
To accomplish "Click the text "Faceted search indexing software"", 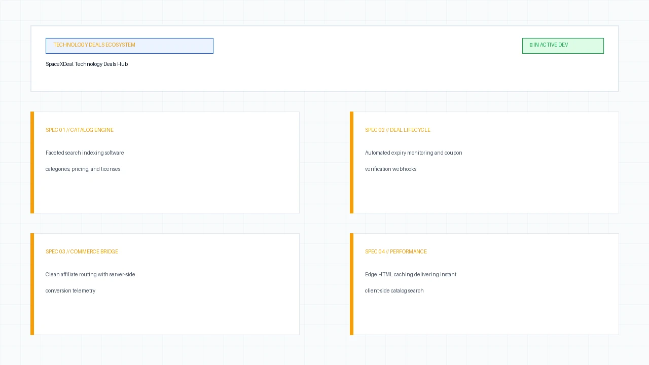I will (x=85, y=153).
